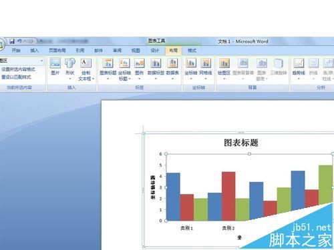Open the 数据标签 data labels menu
Image resolution: width=334 pixels, height=250 pixels.
point(156,69)
